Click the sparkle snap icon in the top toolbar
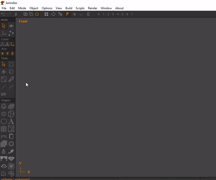Screen dimensions: 216x180 pos(60,14)
